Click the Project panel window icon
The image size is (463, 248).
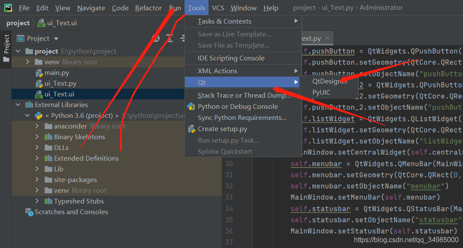pyautogui.click(x=20, y=39)
